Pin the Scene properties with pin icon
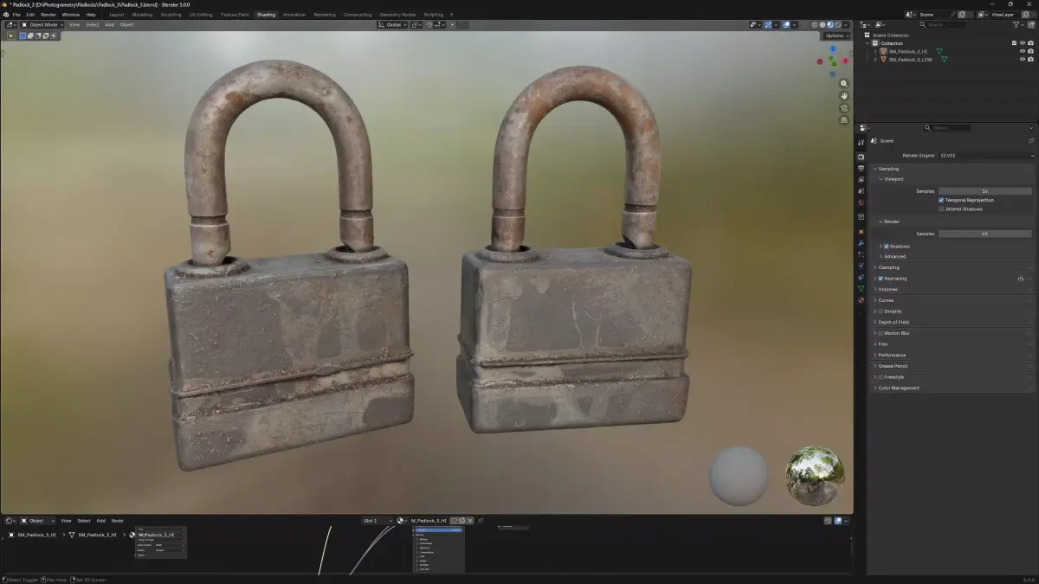 (x=1031, y=141)
